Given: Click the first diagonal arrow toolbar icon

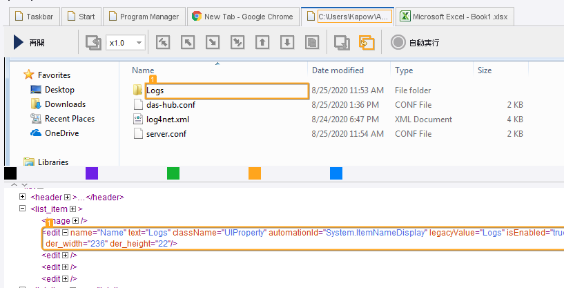Looking at the screenshot, I should pos(162,43).
